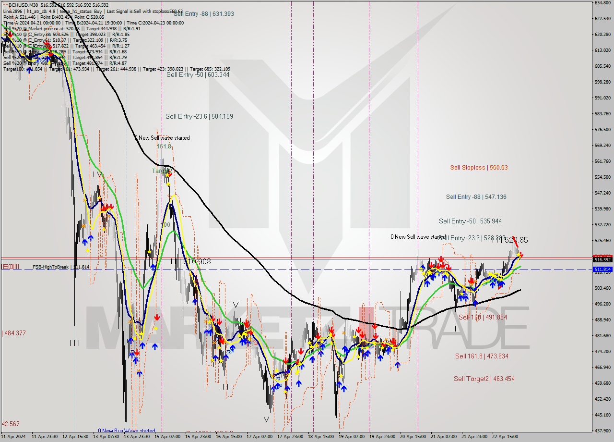This screenshot has width=614, height=442.
Task: Select the 'Sell 161.8 | 473.934' target label
Action: click(x=482, y=356)
